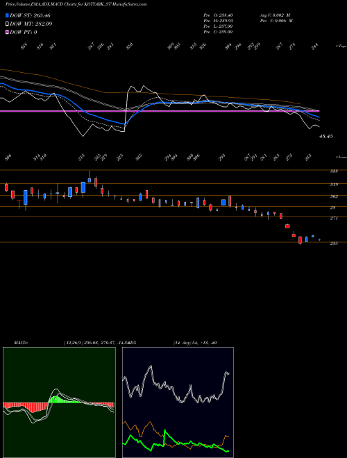Click the Avg V: 0.002 M value

click(275, 15)
